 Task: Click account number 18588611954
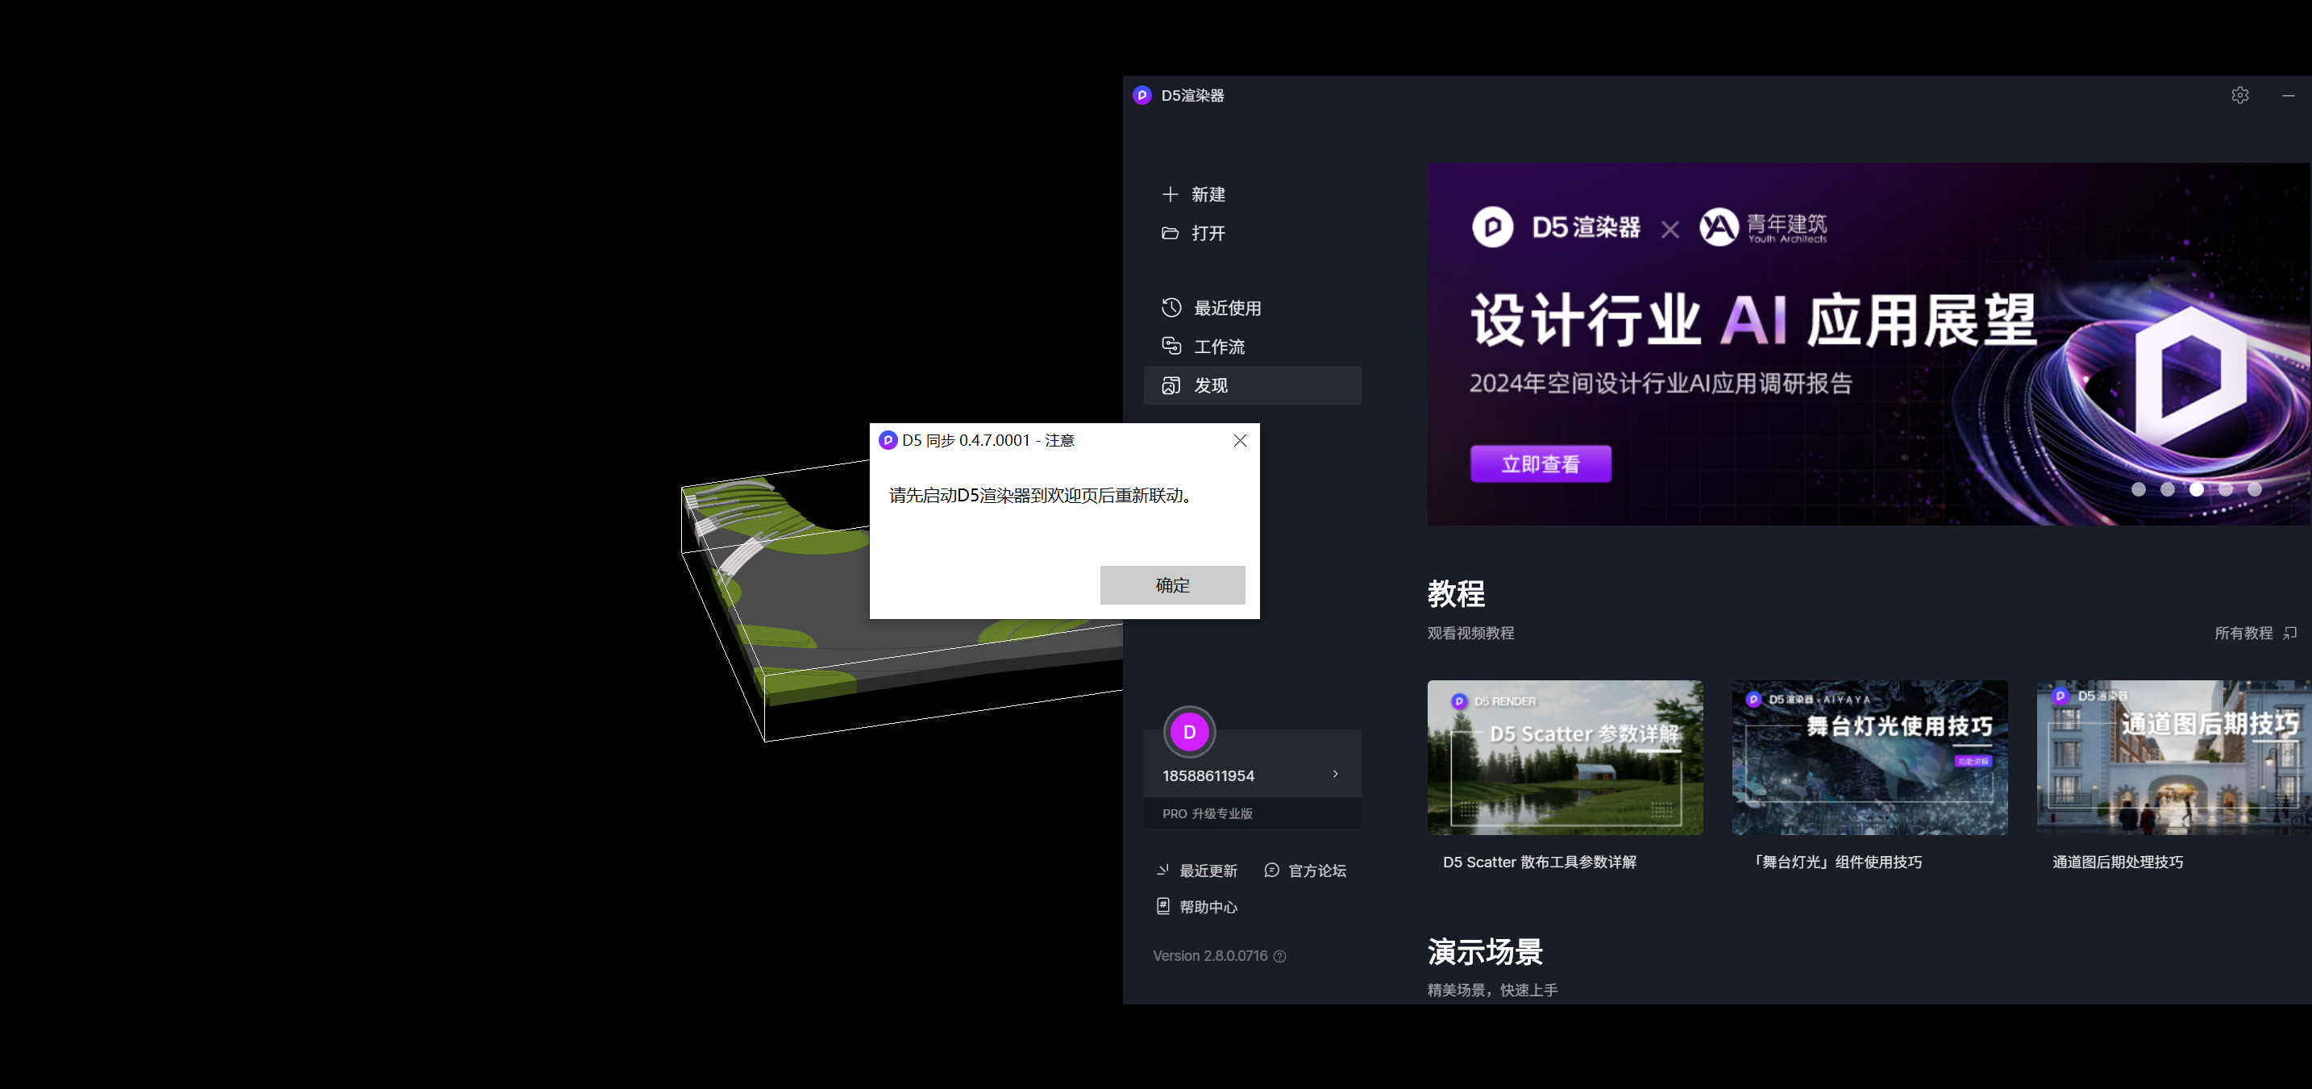coord(1208,775)
